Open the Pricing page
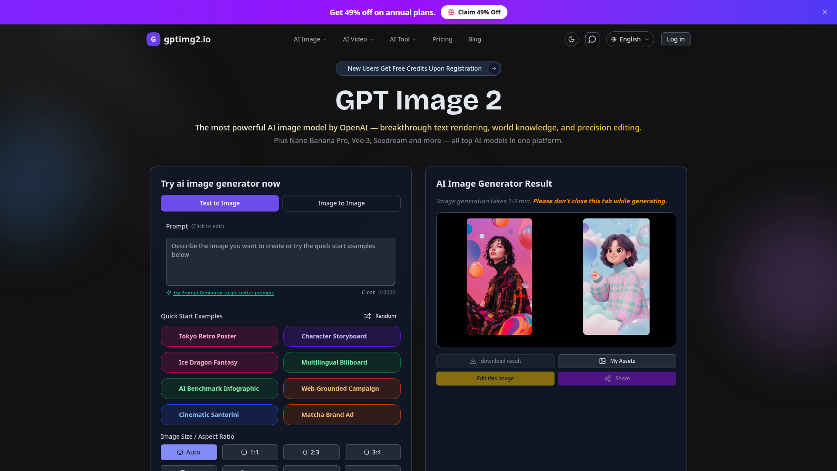The image size is (837, 471). click(442, 39)
